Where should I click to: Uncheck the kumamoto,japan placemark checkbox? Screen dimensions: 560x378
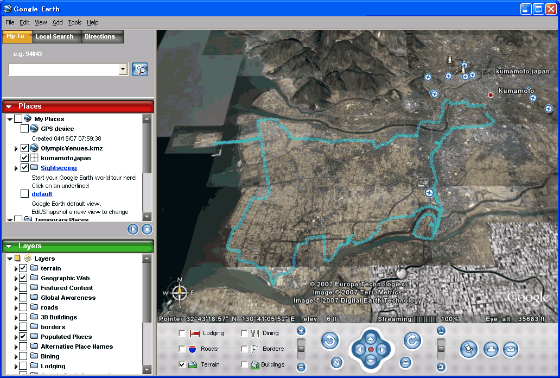(x=24, y=157)
